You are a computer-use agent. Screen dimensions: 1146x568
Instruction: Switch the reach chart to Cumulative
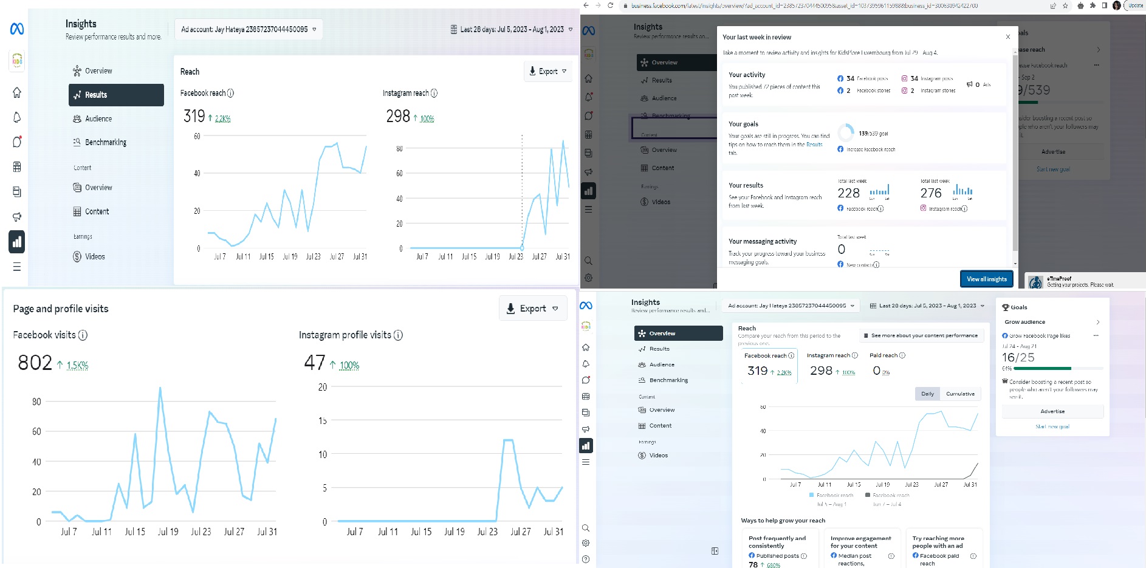coord(960,394)
